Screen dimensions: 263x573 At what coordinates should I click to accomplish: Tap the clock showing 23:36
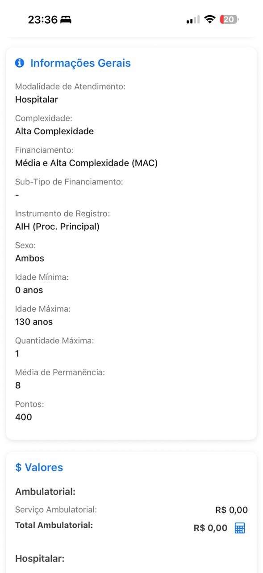coord(42,19)
